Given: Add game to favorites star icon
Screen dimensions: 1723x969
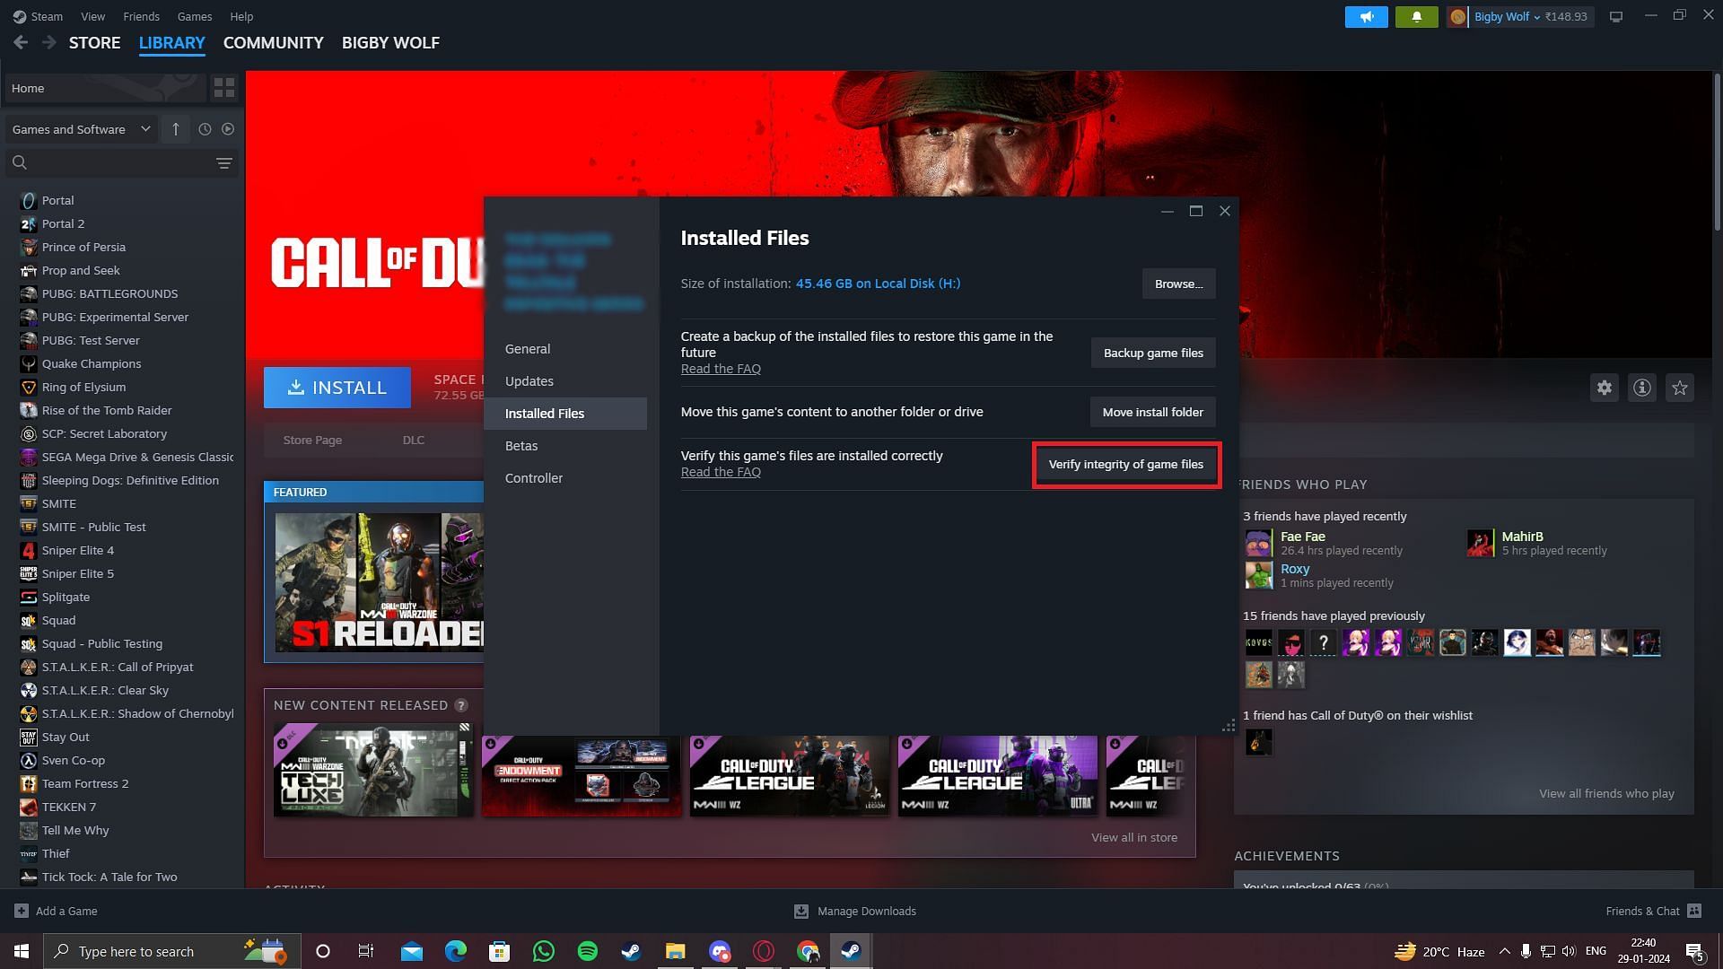Looking at the screenshot, I should tap(1679, 388).
